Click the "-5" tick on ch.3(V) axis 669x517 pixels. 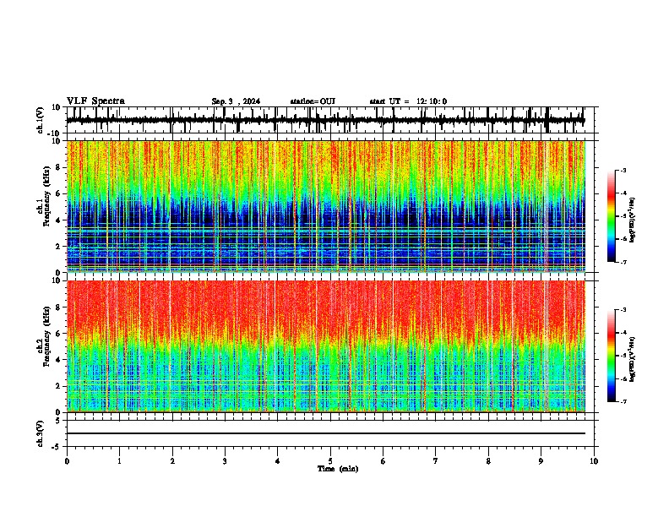(x=57, y=447)
